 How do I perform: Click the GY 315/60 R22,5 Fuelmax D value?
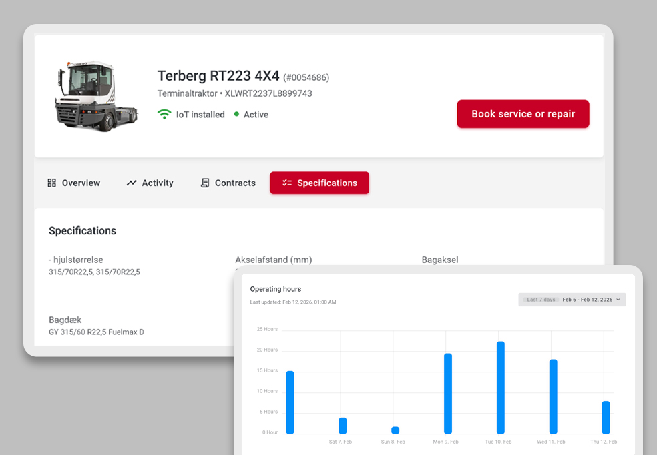click(x=96, y=332)
